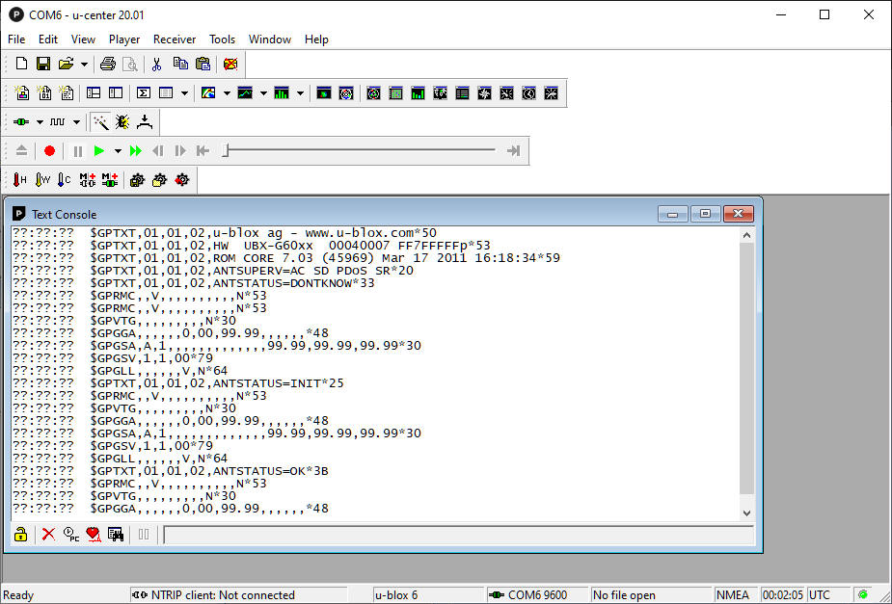The height and width of the screenshot is (604, 892).
Task: Click the player position slider handle
Action: tap(226, 150)
